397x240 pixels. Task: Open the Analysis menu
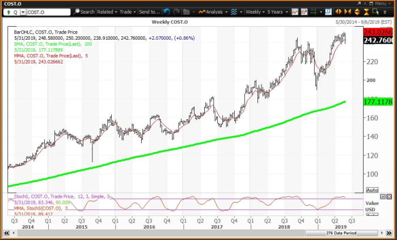coord(213,12)
